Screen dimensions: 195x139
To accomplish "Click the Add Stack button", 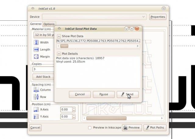I will 43,77.
